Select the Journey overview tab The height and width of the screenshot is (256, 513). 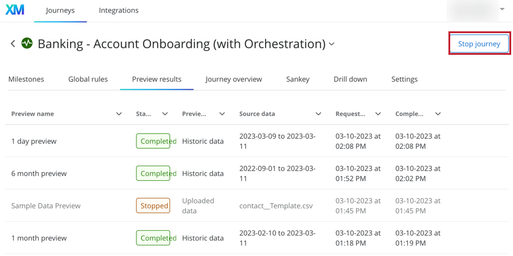click(234, 79)
